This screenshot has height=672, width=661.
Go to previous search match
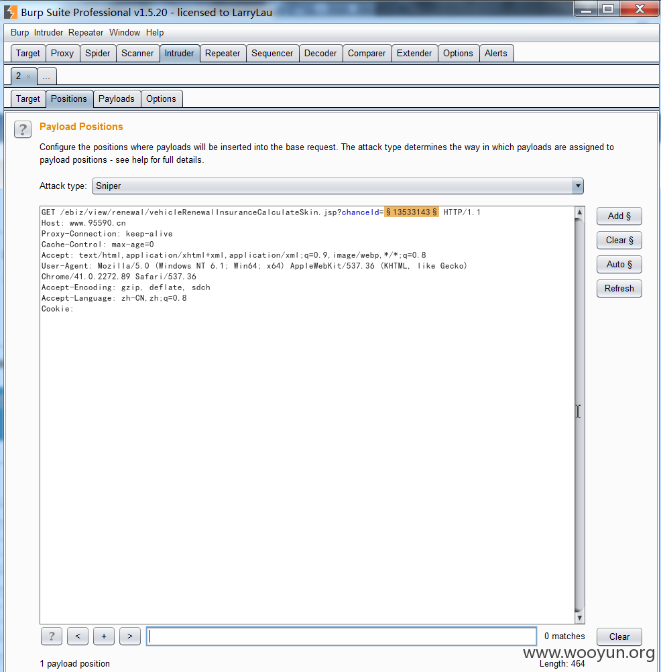pos(78,636)
